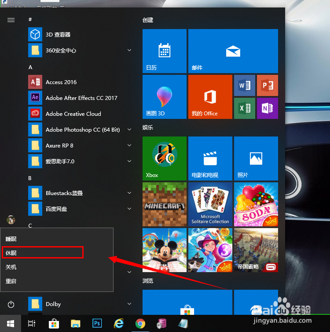Open the 我的 Office tile
Viewport: 330px width, 332px height.
tap(210, 97)
